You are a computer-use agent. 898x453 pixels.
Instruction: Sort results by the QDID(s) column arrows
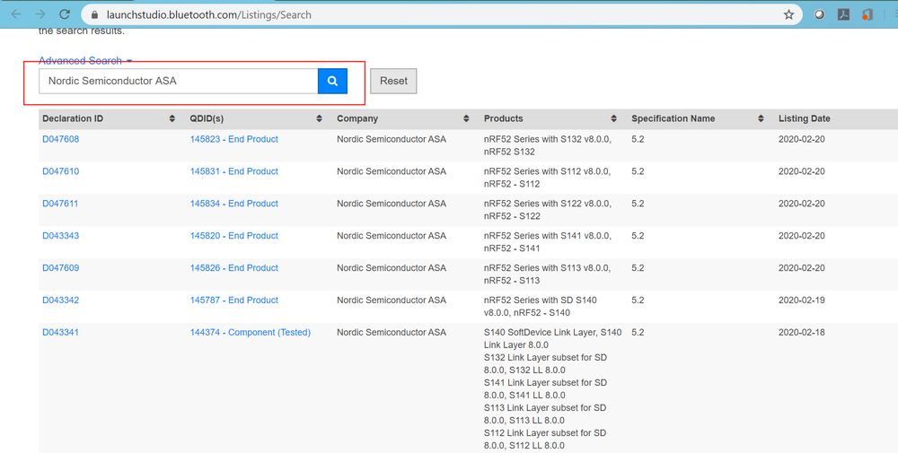(x=319, y=118)
